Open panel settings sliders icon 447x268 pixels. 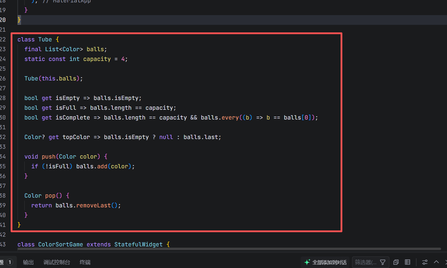tap(425, 262)
